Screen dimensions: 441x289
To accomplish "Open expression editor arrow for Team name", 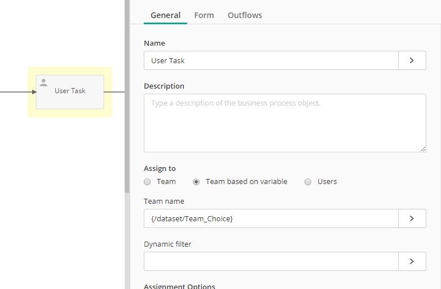I will (x=412, y=218).
